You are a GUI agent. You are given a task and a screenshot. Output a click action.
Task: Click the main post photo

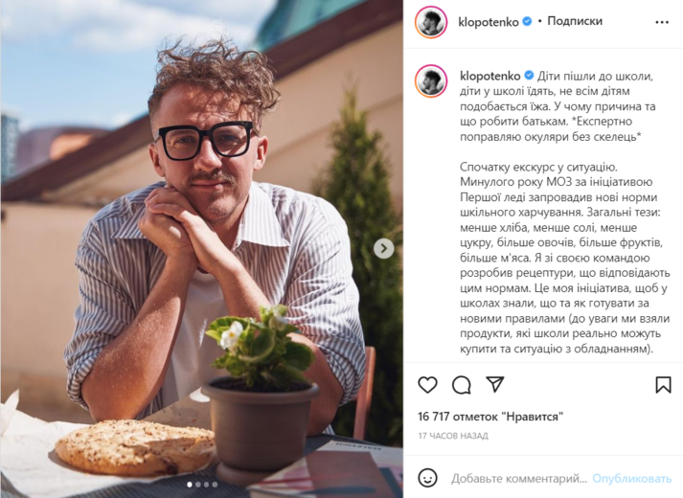(202, 249)
